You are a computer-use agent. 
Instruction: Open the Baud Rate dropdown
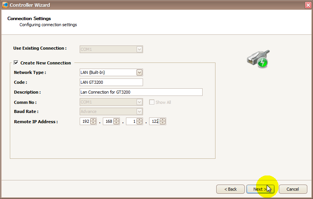139,111
